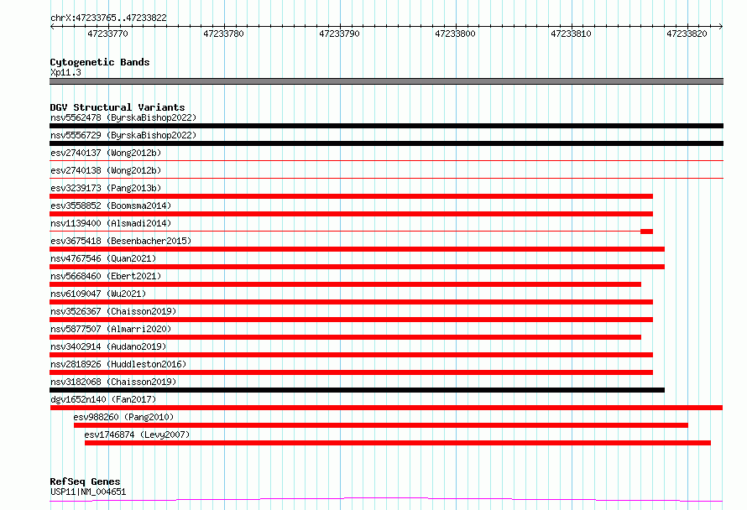Click the red bar for dgv1652n140
This screenshot has height=510, width=747.
point(386,408)
